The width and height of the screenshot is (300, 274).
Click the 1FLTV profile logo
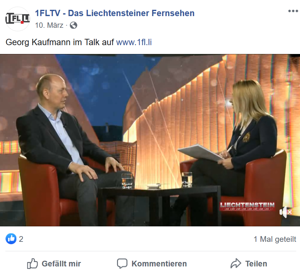(x=18, y=19)
